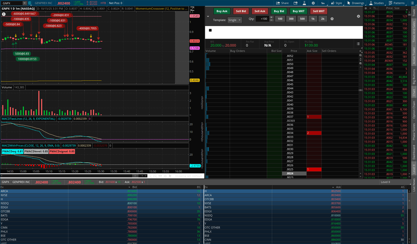The image size is (417, 244).
Task: Open the GNPX symbol dropdown arrow
Action: pyautogui.click(x=25, y=3)
